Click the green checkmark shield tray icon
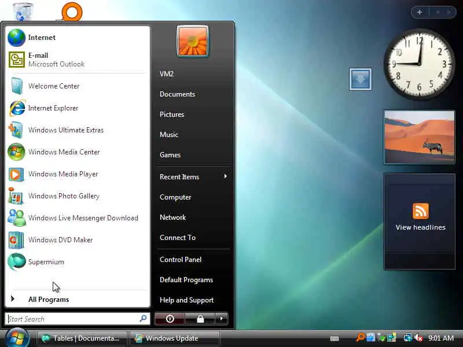 pyautogui.click(x=381, y=338)
